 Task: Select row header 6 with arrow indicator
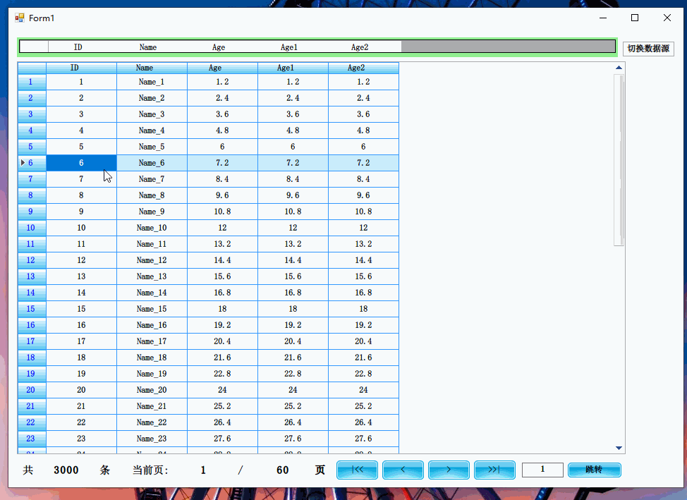coord(32,163)
